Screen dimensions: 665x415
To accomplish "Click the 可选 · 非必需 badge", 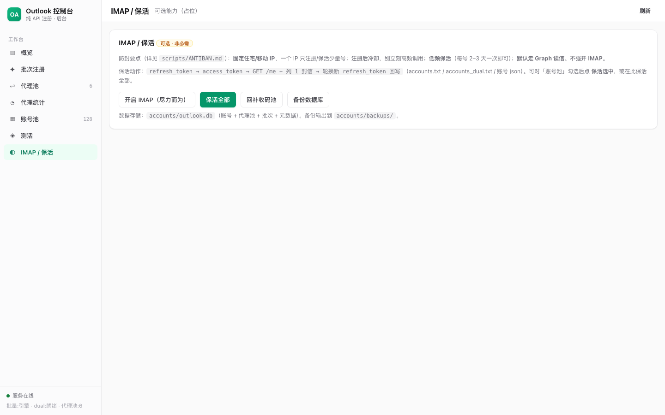I will coord(175,43).
